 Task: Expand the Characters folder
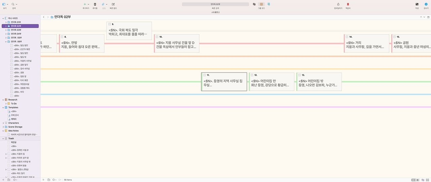pos(3,123)
